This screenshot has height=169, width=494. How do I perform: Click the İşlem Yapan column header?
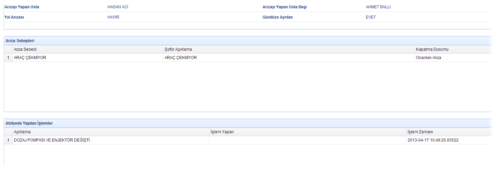pos(222,132)
